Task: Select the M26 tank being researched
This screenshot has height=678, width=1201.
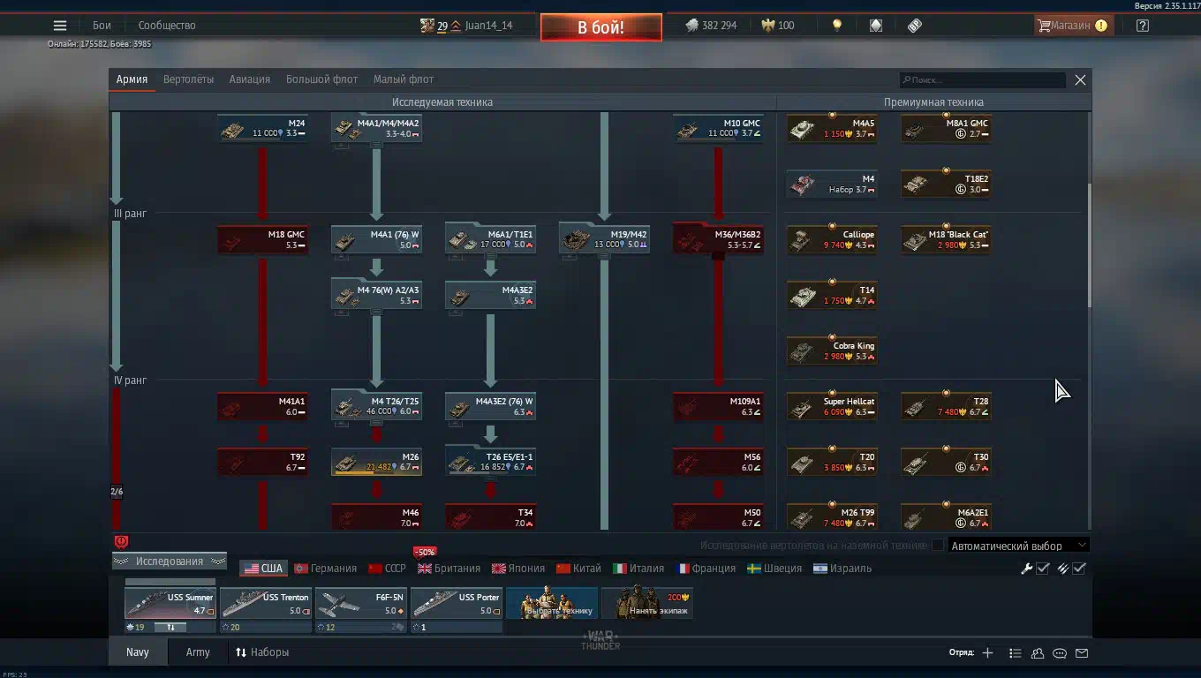Action: [x=376, y=462]
